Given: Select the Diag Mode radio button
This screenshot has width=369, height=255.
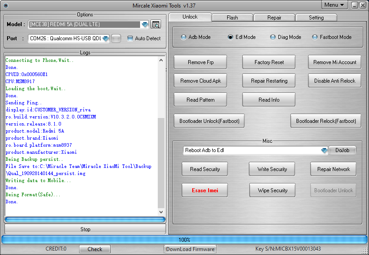Looking at the screenshot, I should point(273,37).
